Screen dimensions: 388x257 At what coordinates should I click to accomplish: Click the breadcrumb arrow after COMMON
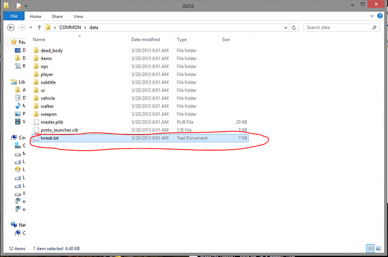click(x=84, y=28)
